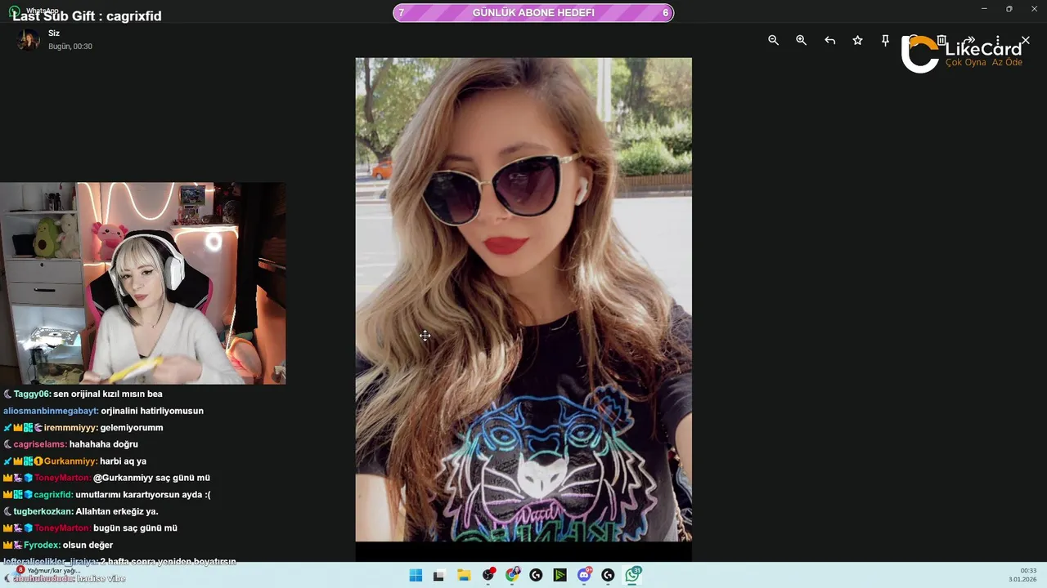
Task: Open Task View from the taskbar
Action: tap(438, 575)
